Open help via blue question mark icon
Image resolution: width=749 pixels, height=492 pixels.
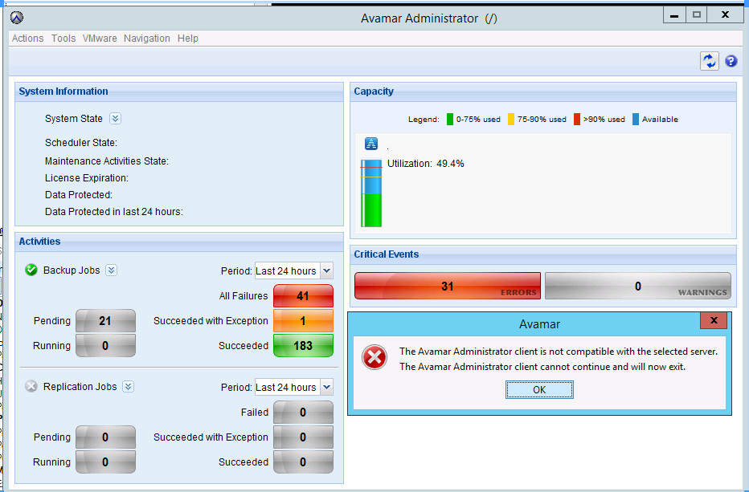point(731,61)
